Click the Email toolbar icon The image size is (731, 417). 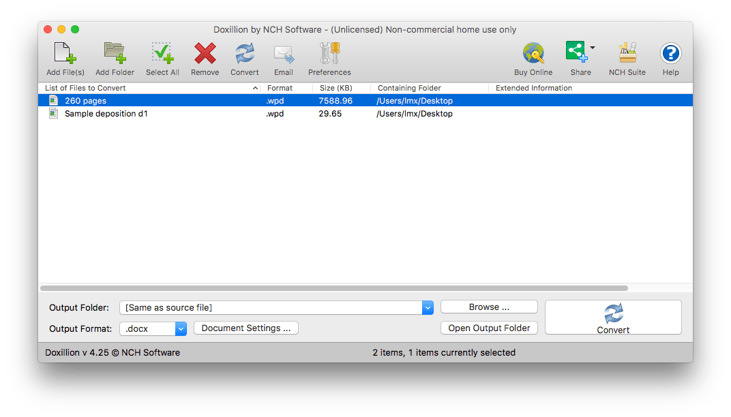point(284,54)
